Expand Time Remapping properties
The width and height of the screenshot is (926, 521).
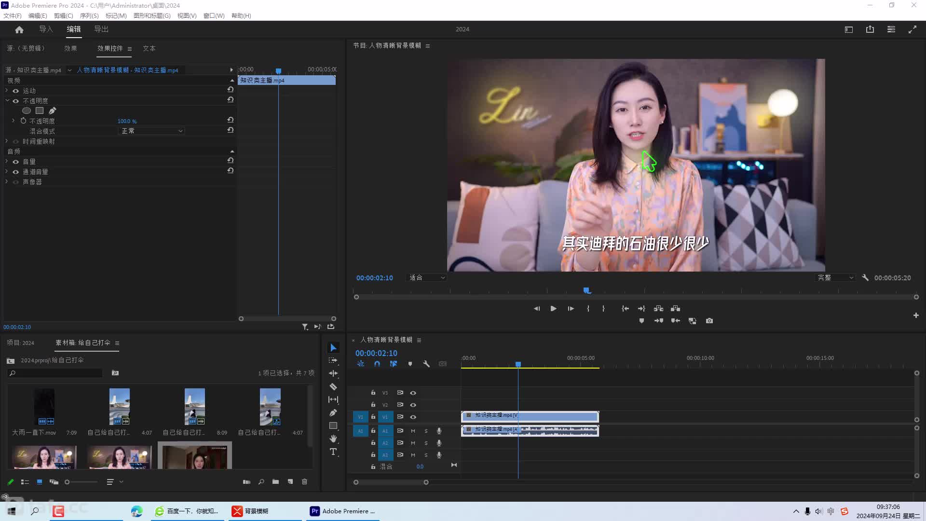tap(6, 141)
